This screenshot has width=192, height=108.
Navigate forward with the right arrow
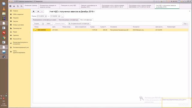tap(42, 11)
